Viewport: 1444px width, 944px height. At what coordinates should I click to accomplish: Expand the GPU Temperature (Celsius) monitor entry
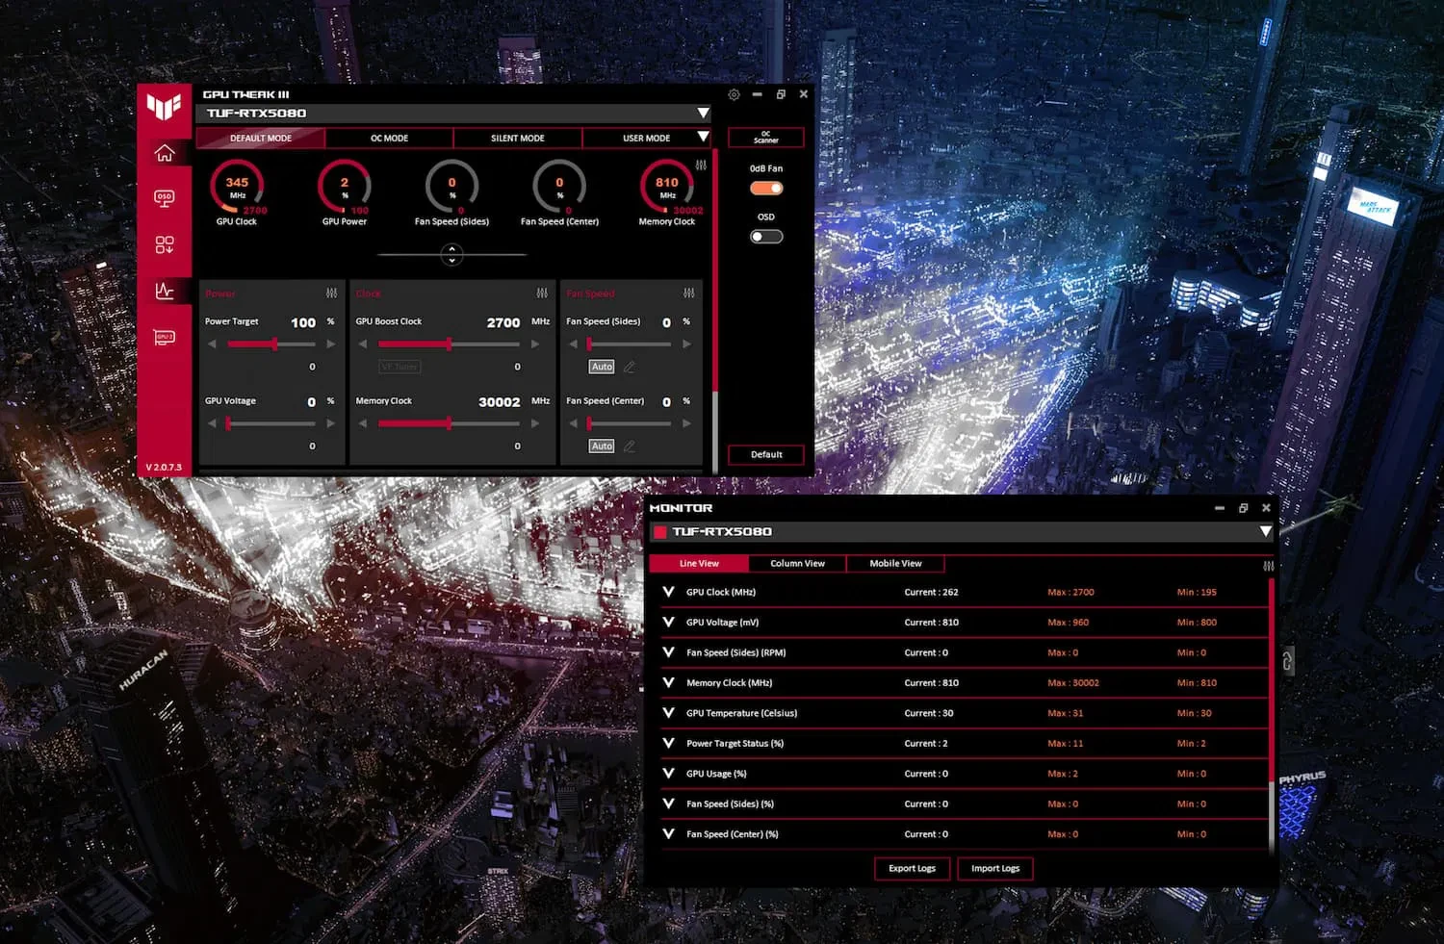point(668,713)
